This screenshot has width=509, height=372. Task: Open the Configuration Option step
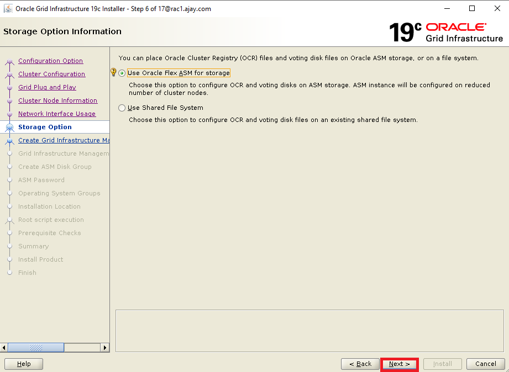pyautogui.click(x=51, y=61)
